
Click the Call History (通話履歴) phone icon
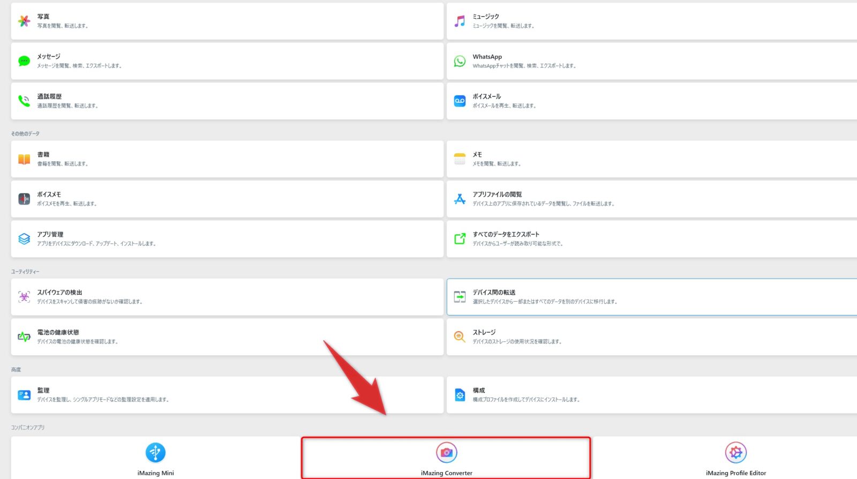coord(24,101)
